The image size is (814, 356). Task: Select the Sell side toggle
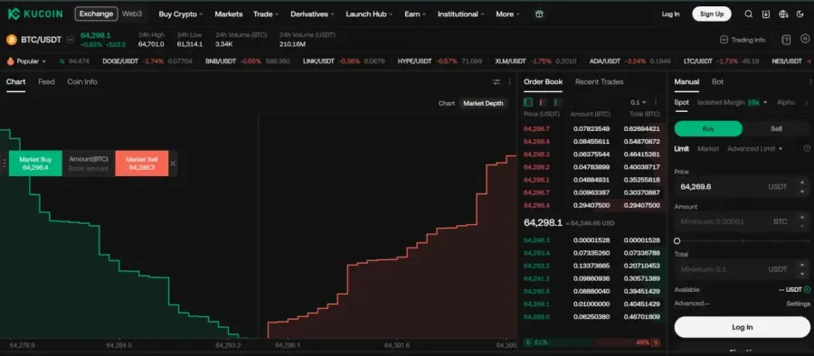pos(776,128)
